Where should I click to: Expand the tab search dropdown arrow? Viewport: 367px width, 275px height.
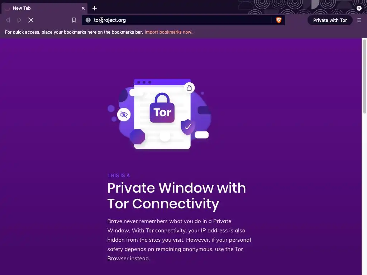[359, 8]
